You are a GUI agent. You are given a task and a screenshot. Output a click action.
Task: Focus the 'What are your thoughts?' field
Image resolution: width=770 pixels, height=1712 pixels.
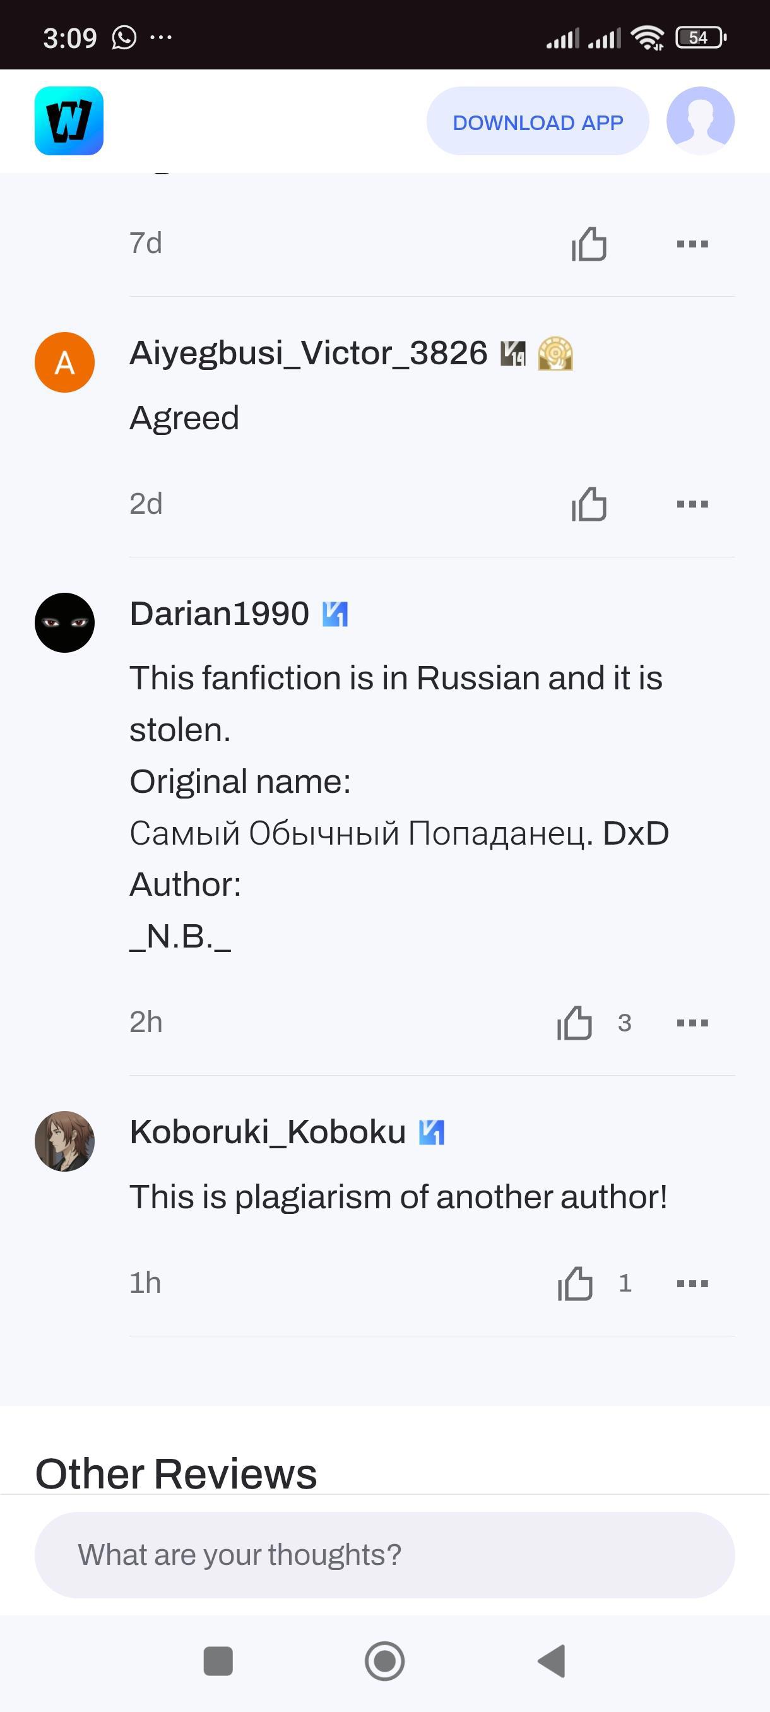tap(384, 1555)
